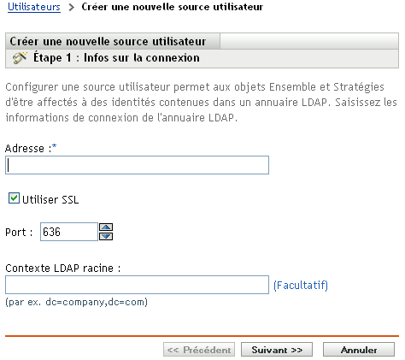Open the Utilisateurs breadcrumb link
This screenshot has width=405, height=360.
(x=34, y=7)
